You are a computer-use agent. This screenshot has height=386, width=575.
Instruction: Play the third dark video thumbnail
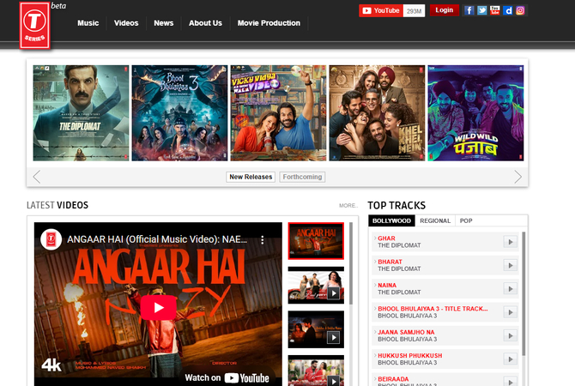click(316, 329)
